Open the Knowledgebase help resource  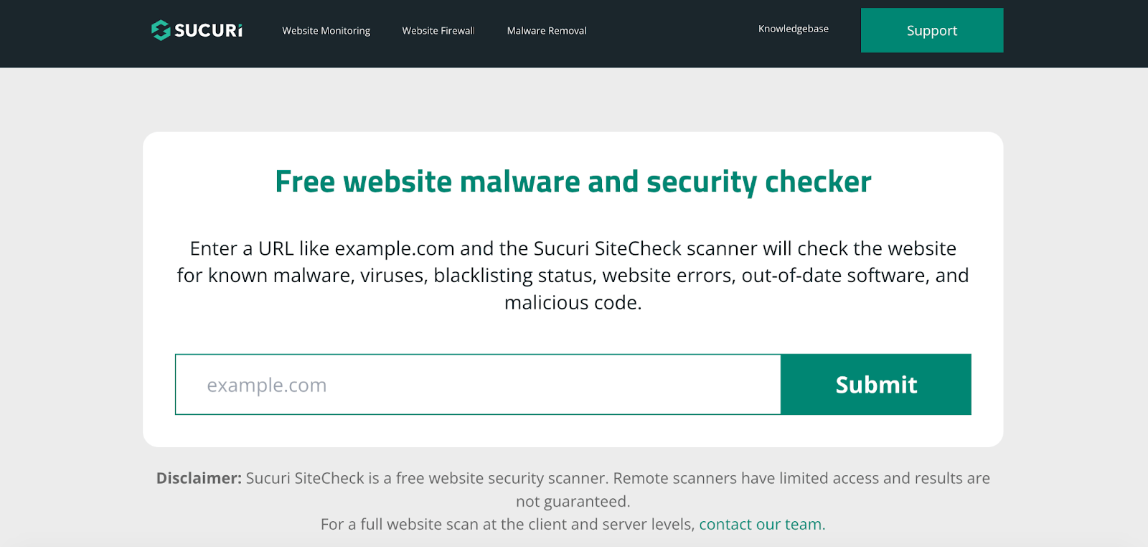(792, 29)
